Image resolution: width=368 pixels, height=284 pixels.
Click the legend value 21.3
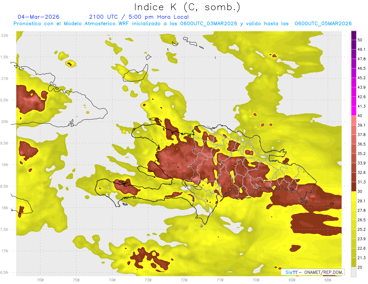click(362, 258)
